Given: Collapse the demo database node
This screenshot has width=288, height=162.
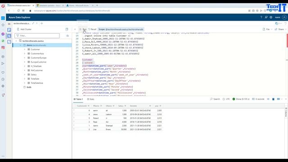Looking at the screenshot, I should pos(20,45).
